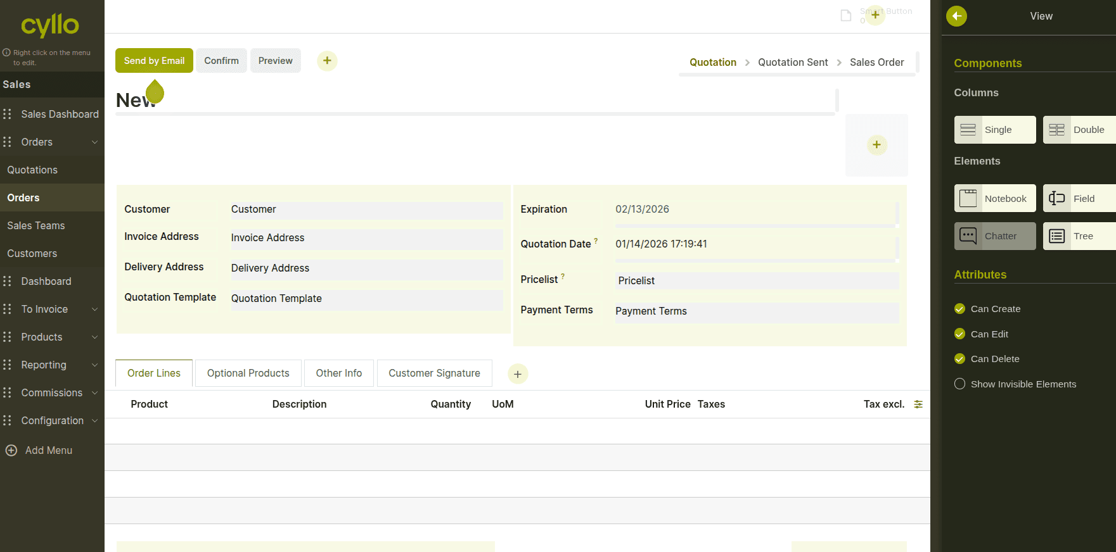This screenshot has width=1116, height=552.
Task: Click the plus icon beside Preview button
Action: tap(327, 61)
